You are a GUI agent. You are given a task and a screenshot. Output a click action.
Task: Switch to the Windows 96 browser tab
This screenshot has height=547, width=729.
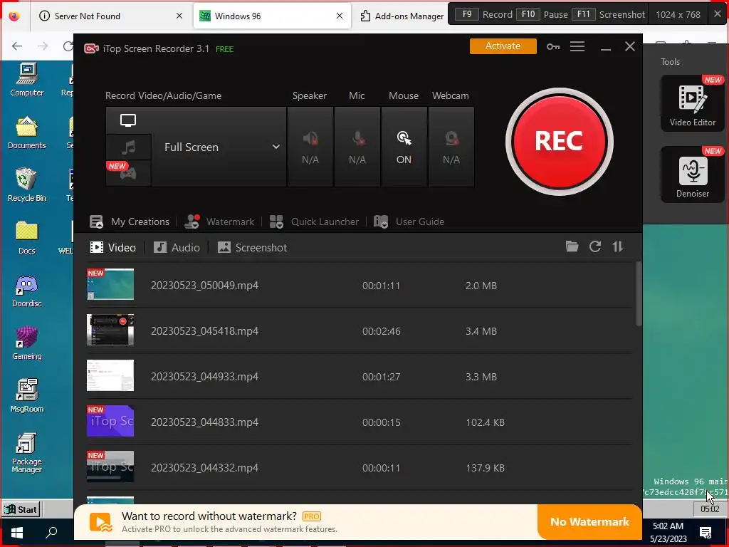point(272,16)
